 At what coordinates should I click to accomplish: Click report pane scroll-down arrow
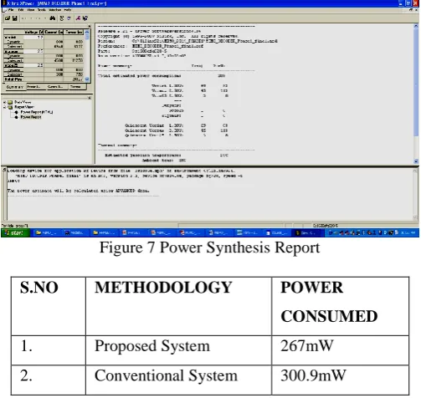click(416, 161)
